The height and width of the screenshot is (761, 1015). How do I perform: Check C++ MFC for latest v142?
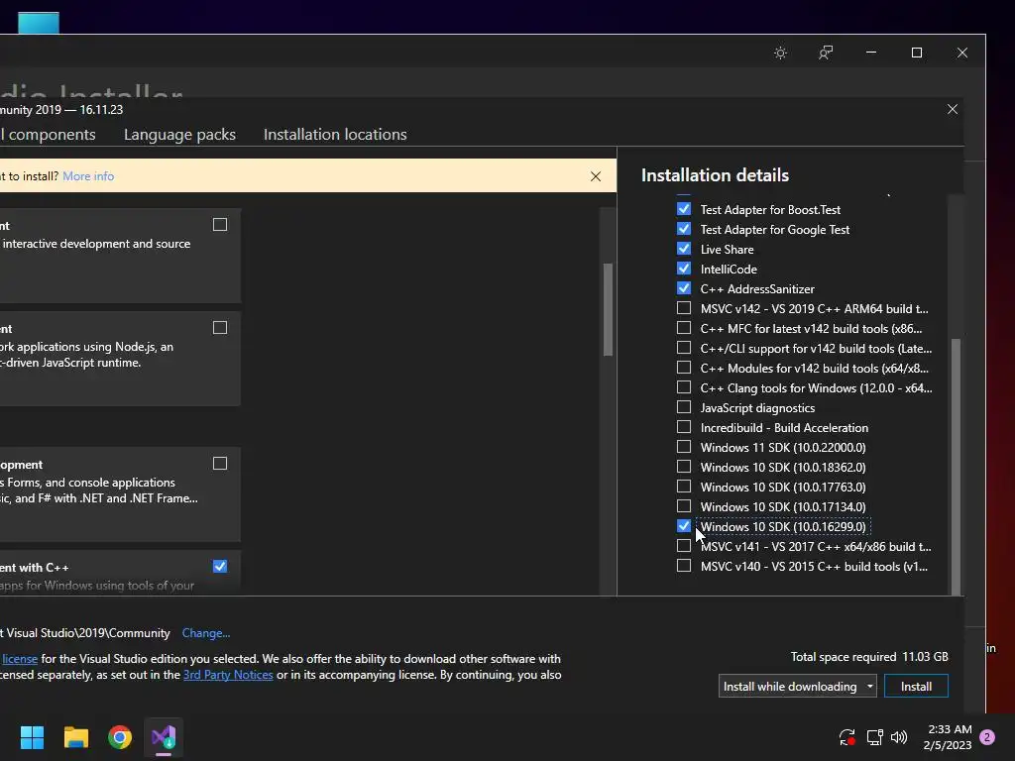684,328
